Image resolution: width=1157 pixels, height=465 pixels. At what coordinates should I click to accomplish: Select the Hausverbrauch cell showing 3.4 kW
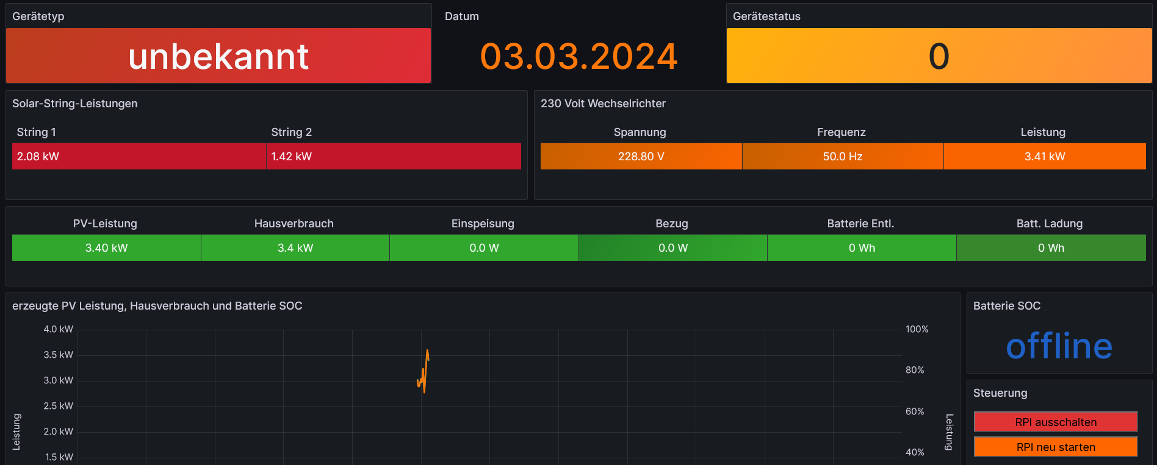[x=295, y=248]
